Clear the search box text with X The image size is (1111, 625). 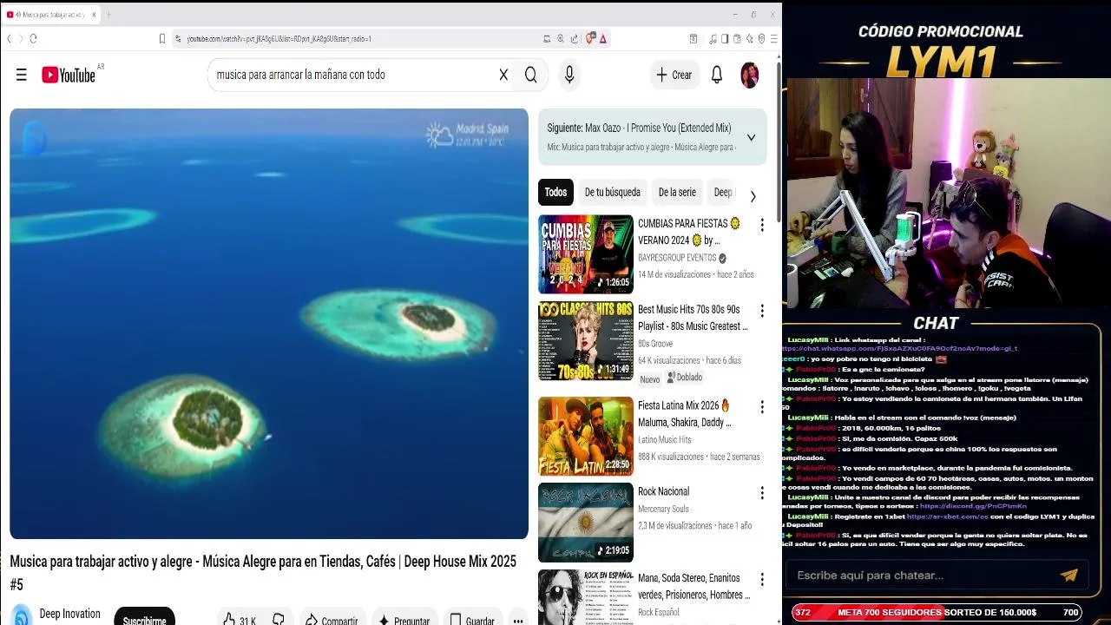pyautogui.click(x=503, y=75)
